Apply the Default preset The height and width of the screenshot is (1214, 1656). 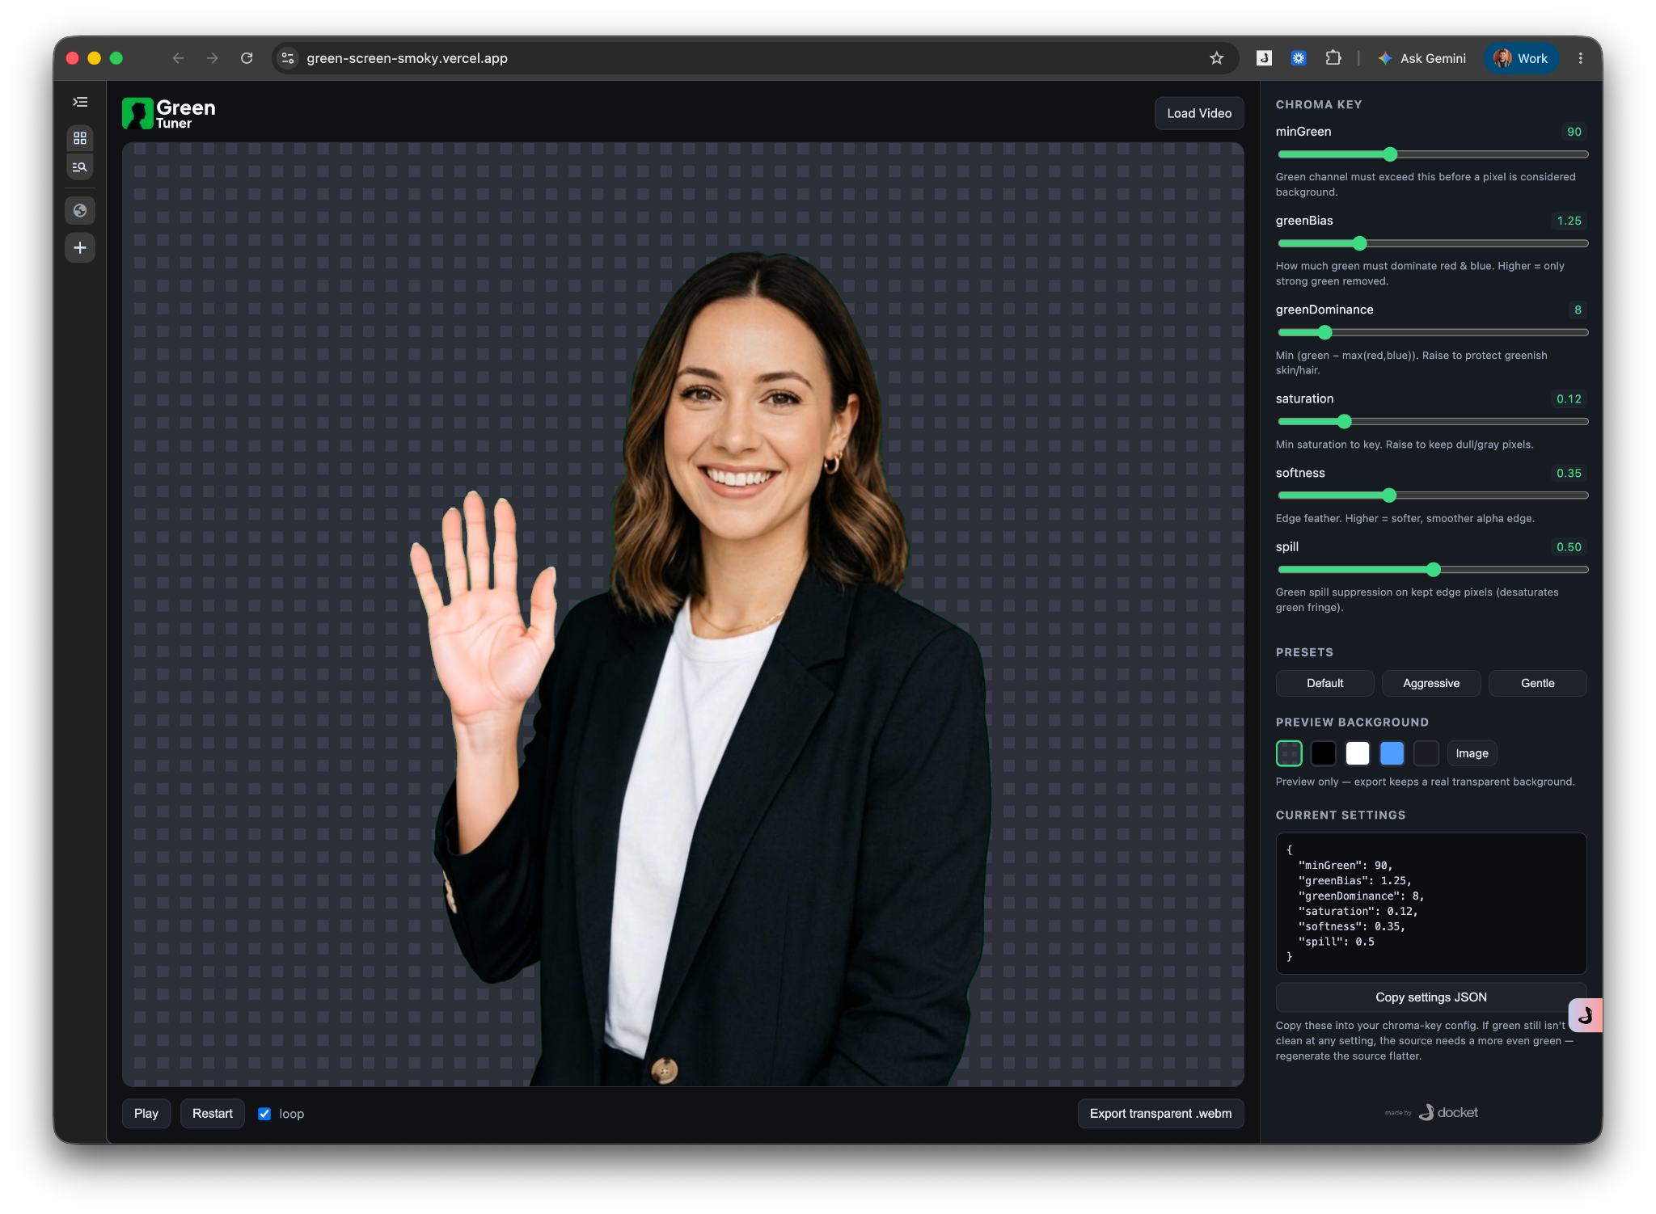tap(1324, 683)
